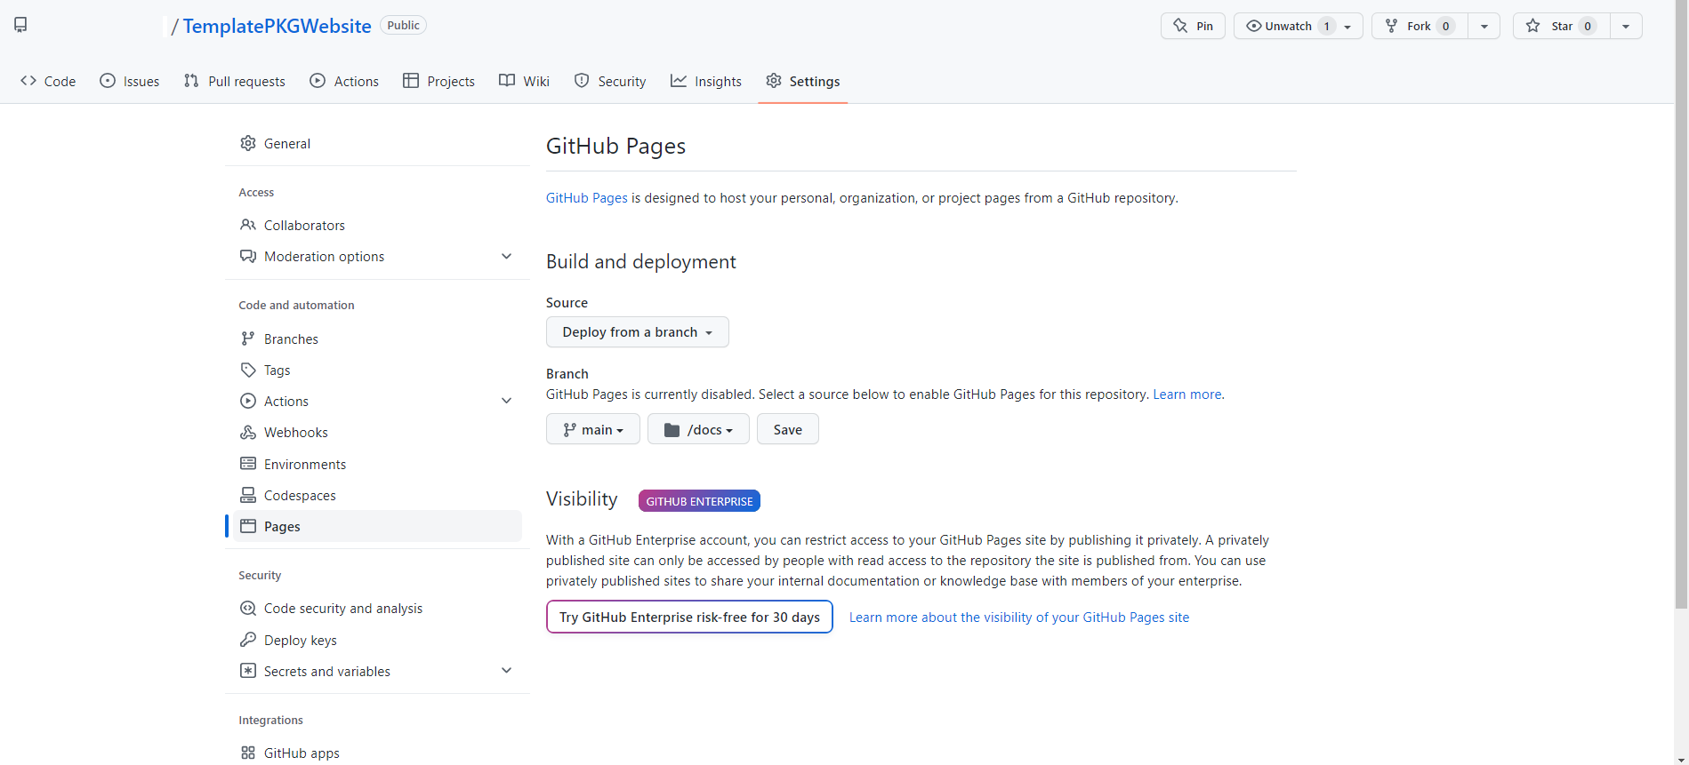Image resolution: width=1689 pixels, height=765 pixels.
Task: Pin this repository
Action: 1193,26
